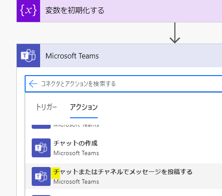Open the 変数を初期化する step title
Screen dimensions: 222x196
[x=75, y=11]
